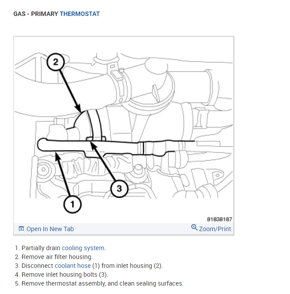
Task: Follow the coolant hose link
Action: click(73, 266)
